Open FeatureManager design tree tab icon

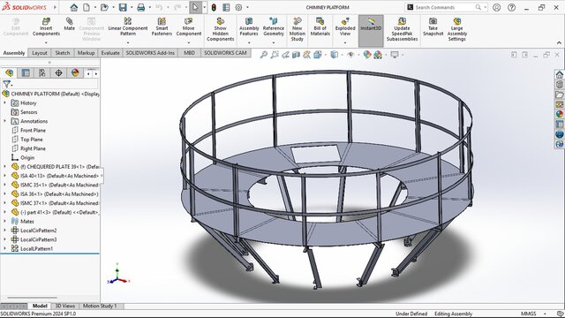click(9, 72)
